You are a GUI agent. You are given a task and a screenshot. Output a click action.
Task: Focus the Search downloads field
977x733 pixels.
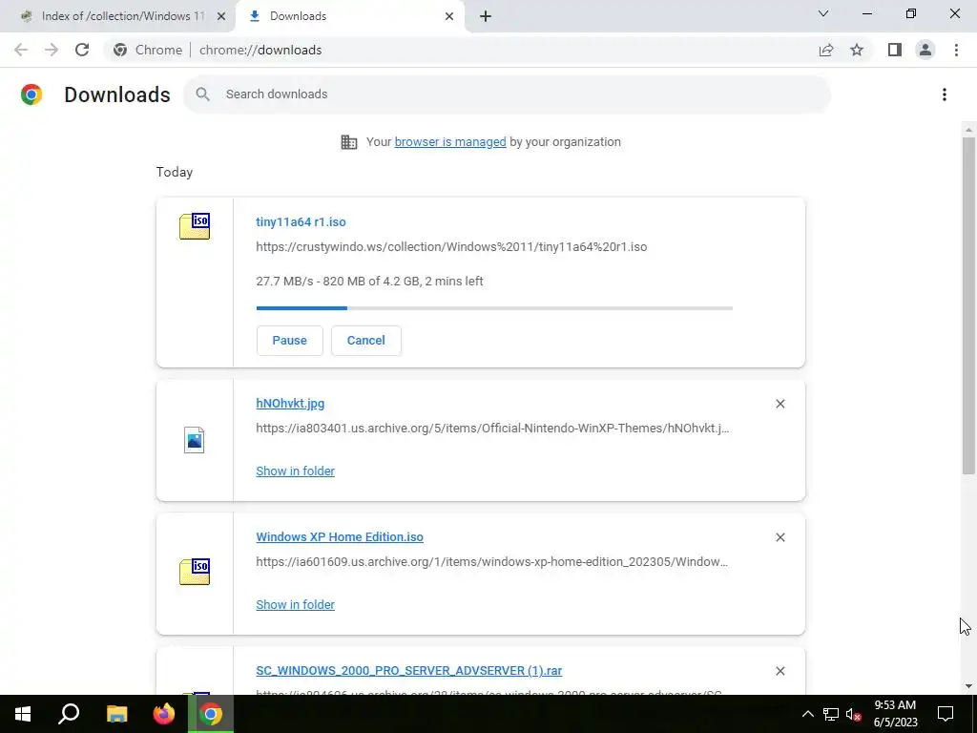508,94
